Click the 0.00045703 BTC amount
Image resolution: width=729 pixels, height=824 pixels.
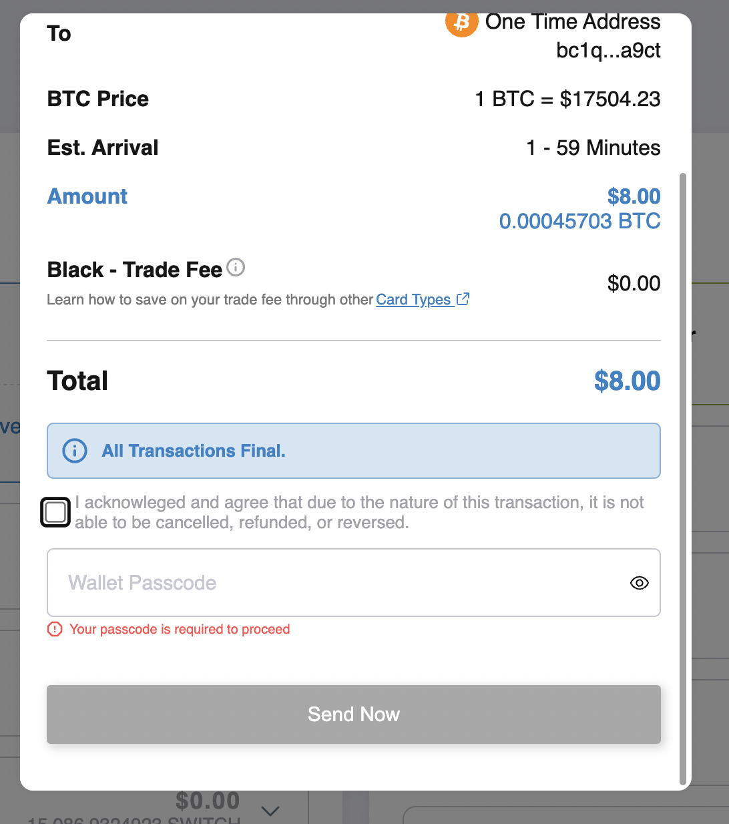(x=580, y=221)
